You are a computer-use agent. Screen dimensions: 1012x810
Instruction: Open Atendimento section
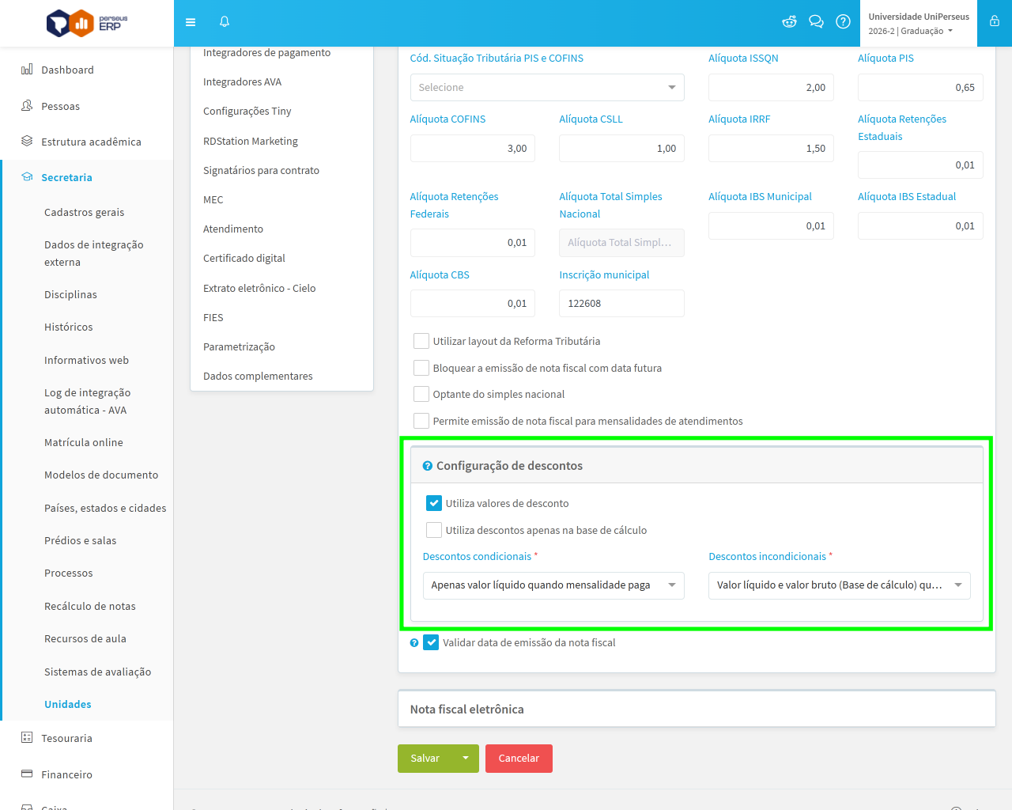pos(233,229)
